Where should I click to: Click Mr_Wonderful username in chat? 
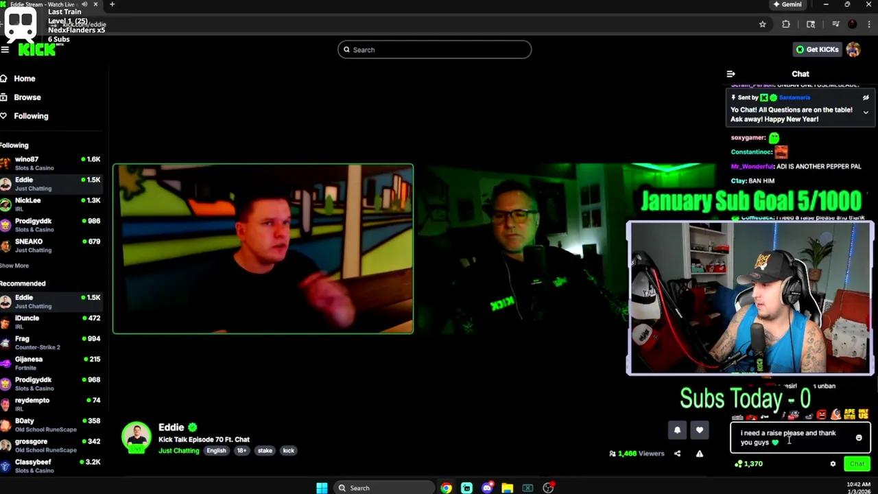pyautogui.click(x=752, y=167)
